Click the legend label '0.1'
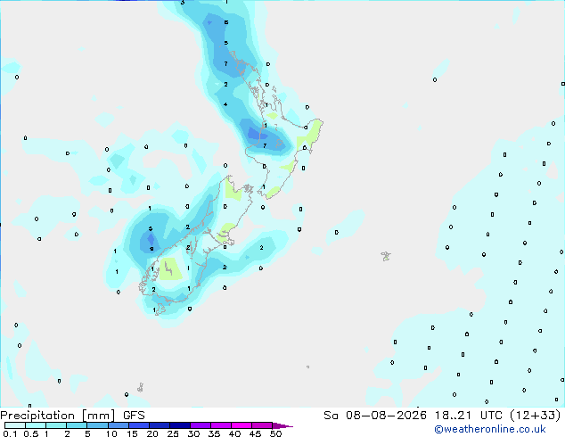565x437 pixels. coord(10,433)
